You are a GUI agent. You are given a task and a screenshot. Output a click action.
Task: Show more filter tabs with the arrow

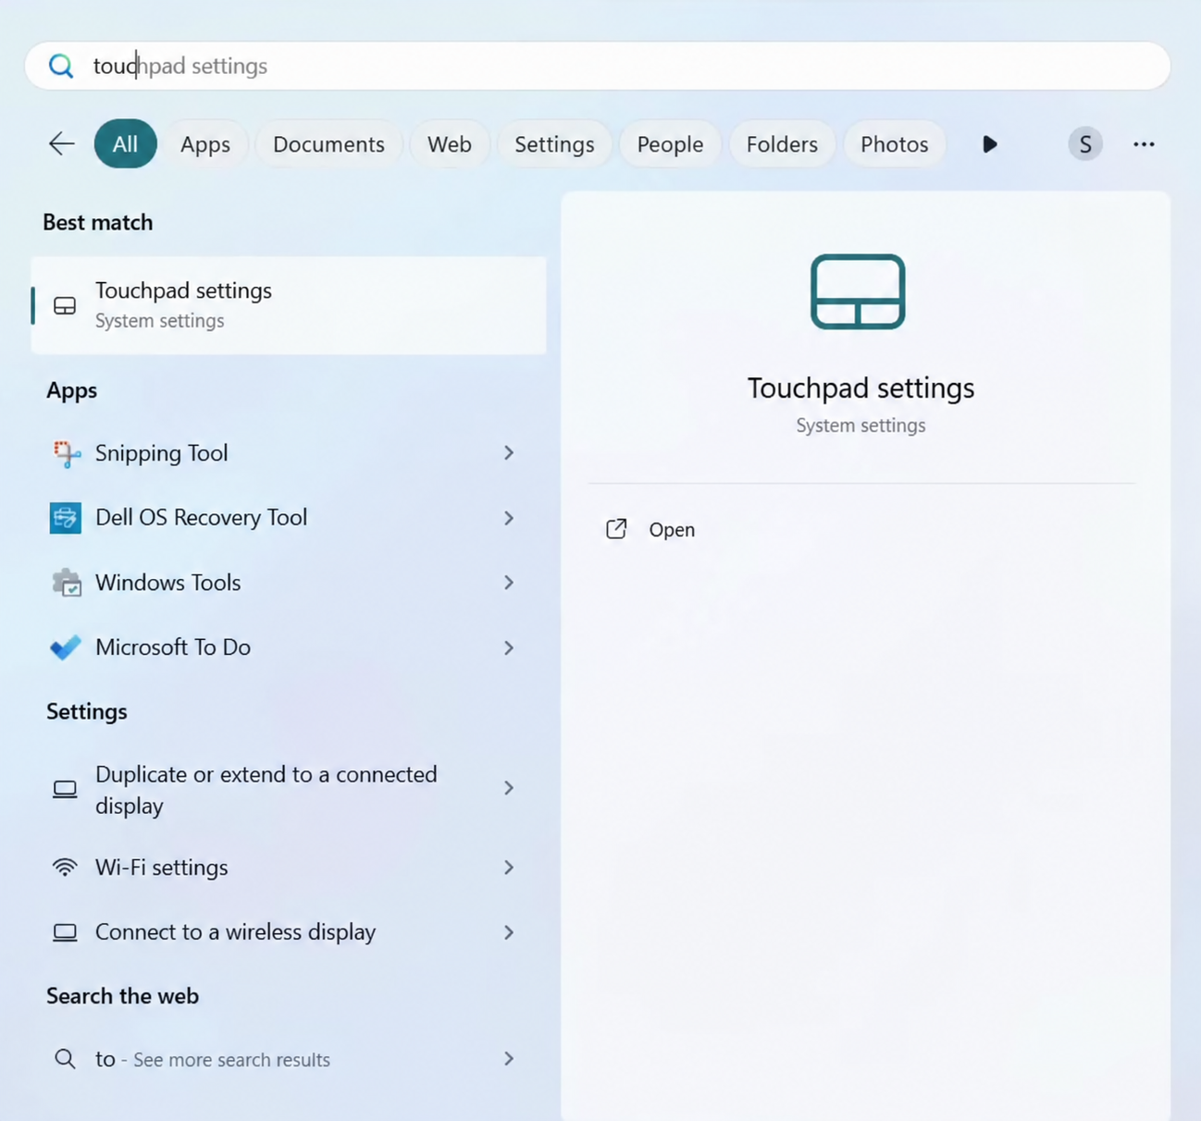pos(989,144)
